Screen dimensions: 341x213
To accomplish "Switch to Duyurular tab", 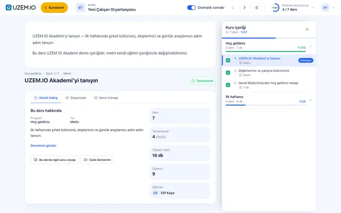I will pos(76,98).
